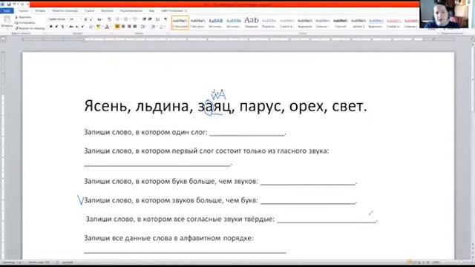The width and height of the screenshot is (475, 267).
Task: Sort text with the sort icon
Action: coord(157,19)
